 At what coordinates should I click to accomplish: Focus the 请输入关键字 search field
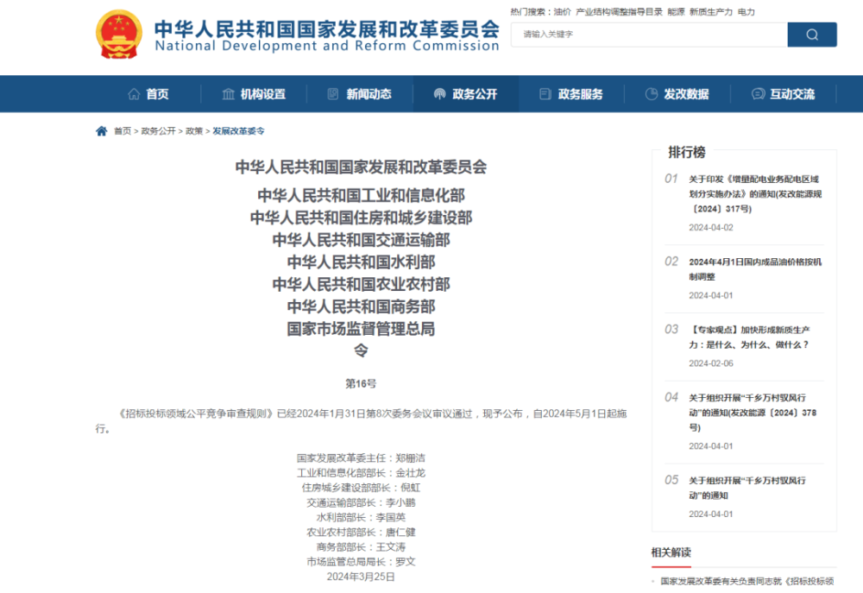tap(649, 35)
